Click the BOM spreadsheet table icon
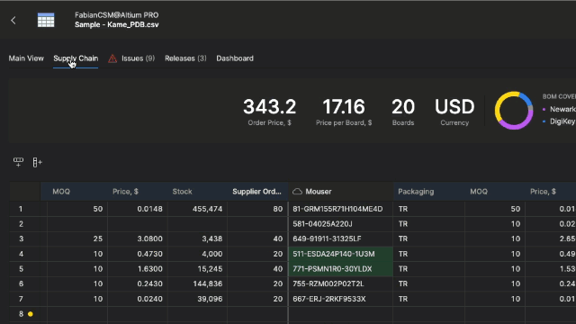 pos(46,20)
